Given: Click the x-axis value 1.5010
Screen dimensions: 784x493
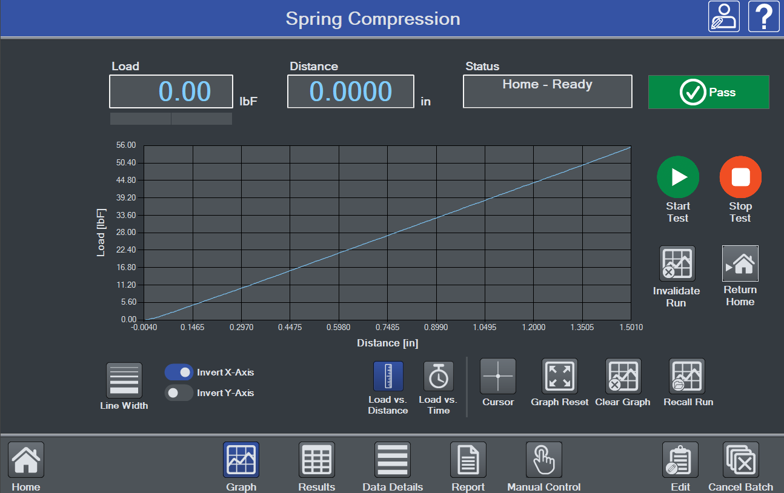Looking at the screenshot, I should coord(631,328).
